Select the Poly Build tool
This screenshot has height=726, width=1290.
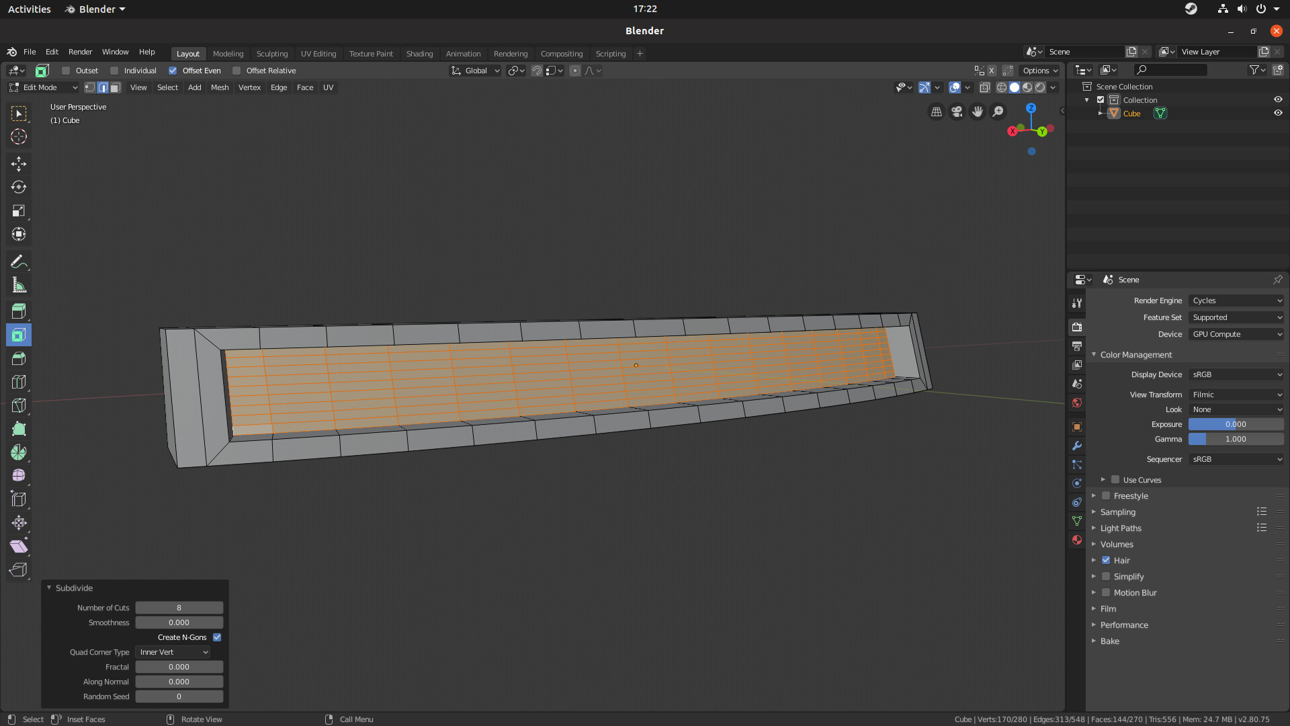pyautogui.click(x=19, y=429)
